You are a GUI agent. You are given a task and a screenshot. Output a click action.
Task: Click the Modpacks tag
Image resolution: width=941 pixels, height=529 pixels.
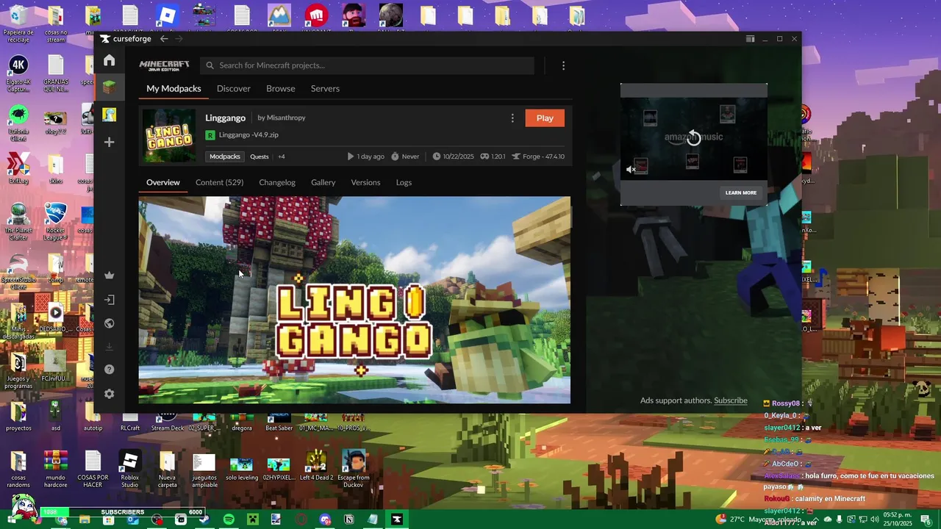click(x=225, y=156)
